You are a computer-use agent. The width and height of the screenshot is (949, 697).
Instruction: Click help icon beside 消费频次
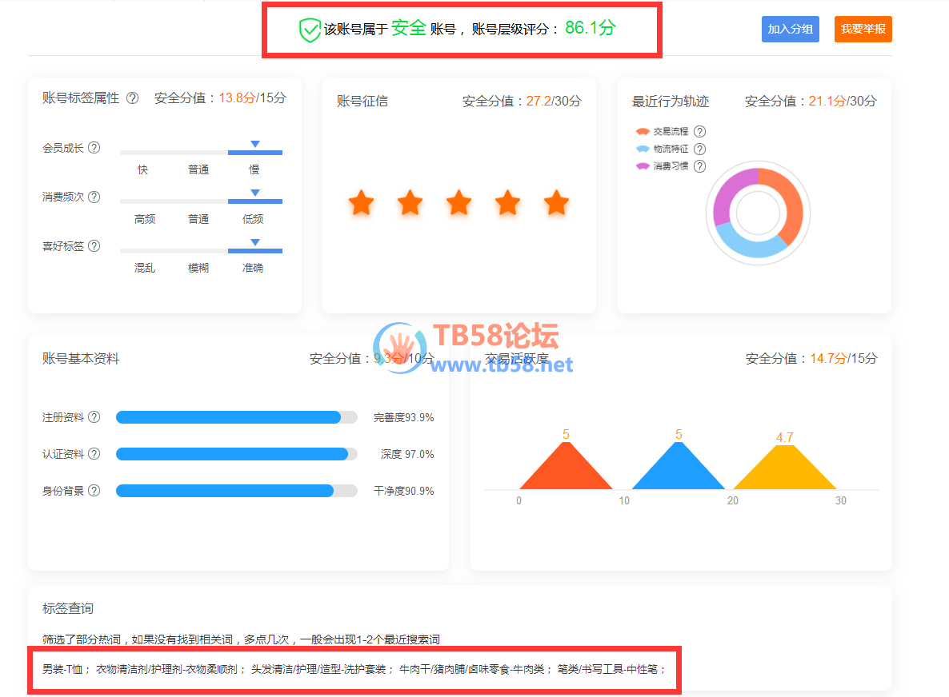pos(94,197)
